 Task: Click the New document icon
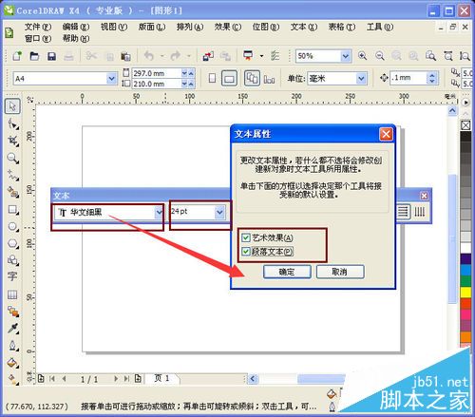pyautogui.click(x=17, y=56)
